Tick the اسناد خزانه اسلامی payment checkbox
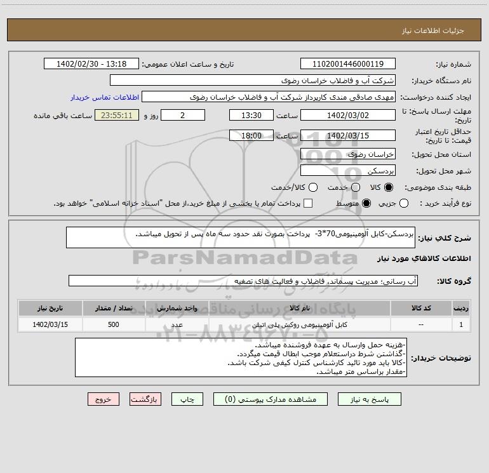 pos(308,203)
